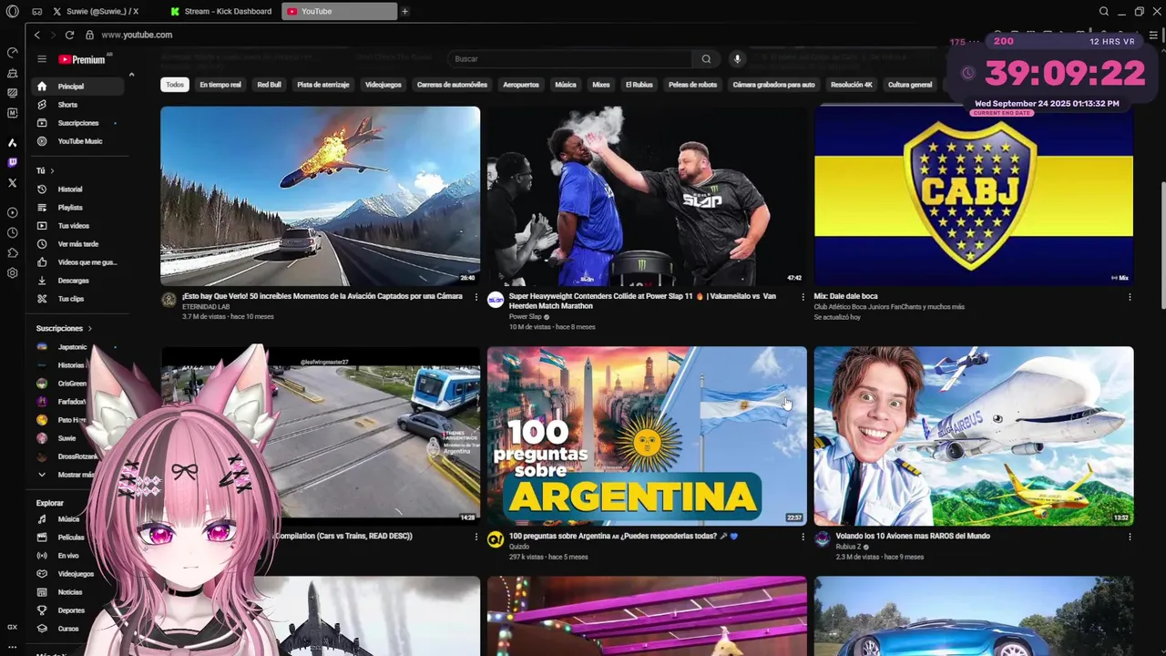The image size is (1166, 656).
Task: Click the www.youtube.com address bar
Action: click(x=137, y=35)
